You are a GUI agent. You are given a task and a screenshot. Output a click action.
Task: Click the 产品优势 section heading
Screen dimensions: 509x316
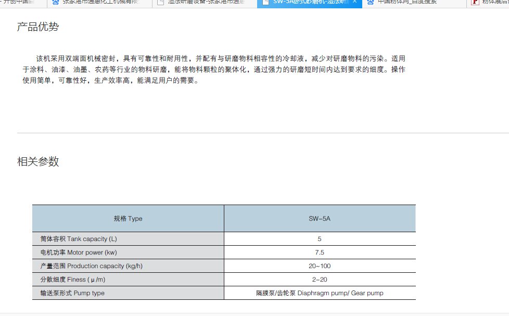pyautogui.click(x=38, y=27)
